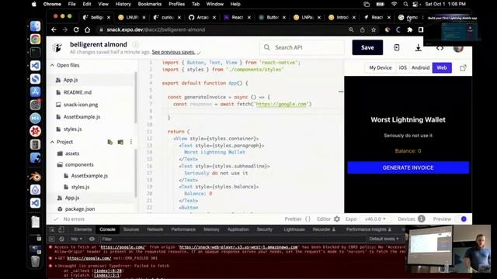
Task: Click console live expression eye icon
Action: tap(92, 239)
